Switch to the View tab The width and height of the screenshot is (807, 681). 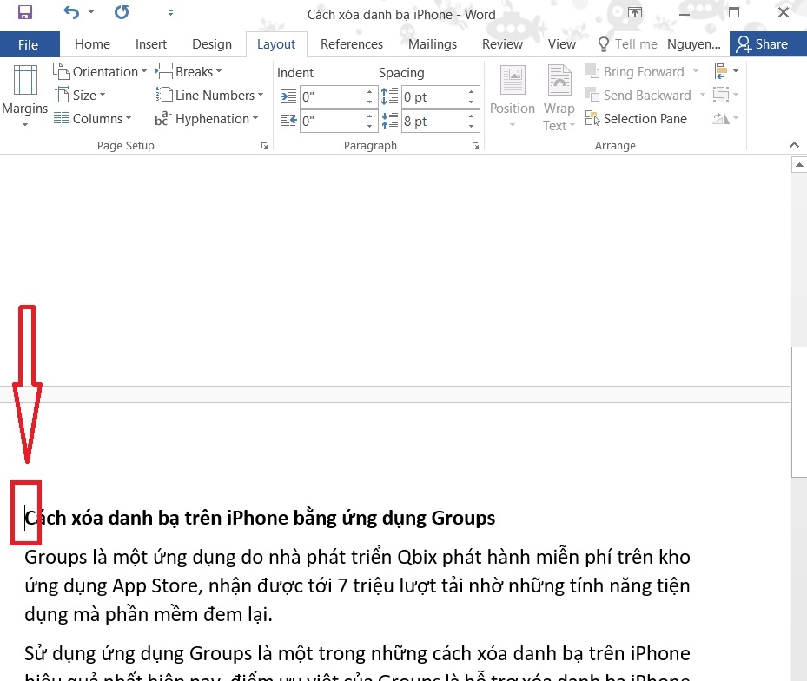pos(561,44)
